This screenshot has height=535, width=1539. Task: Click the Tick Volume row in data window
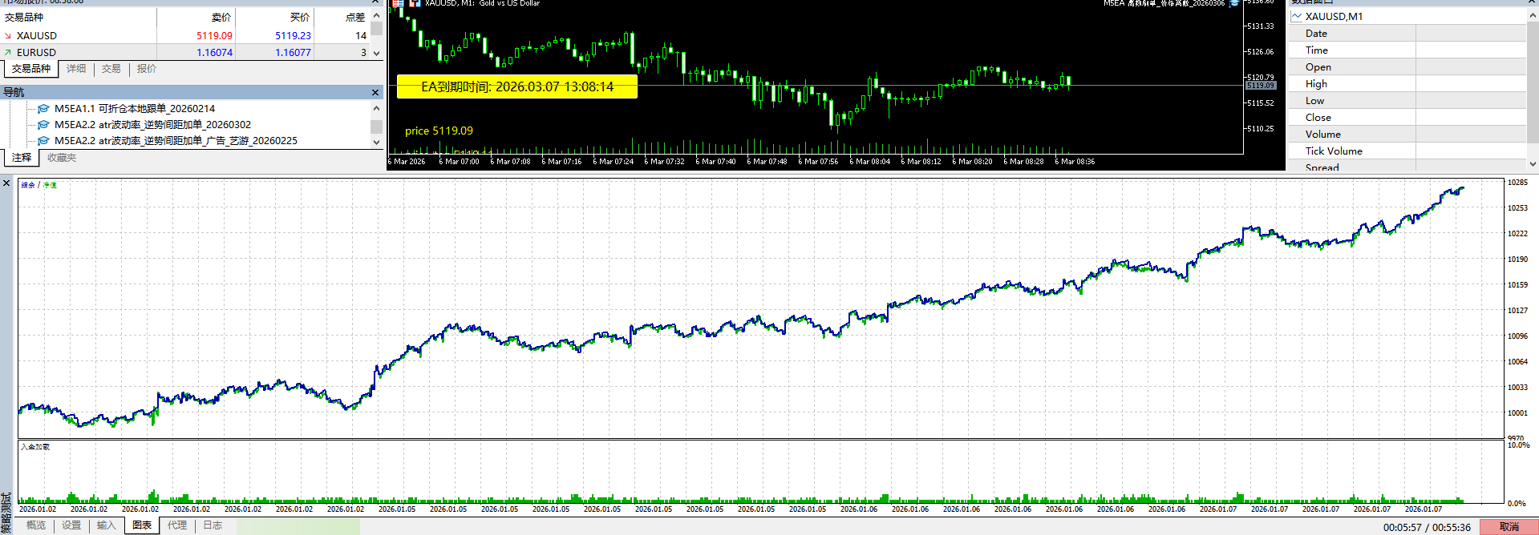pos(1407,151)
